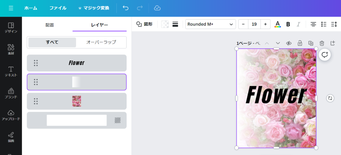Select the オーバーラップ filter button

click(101, 42)
